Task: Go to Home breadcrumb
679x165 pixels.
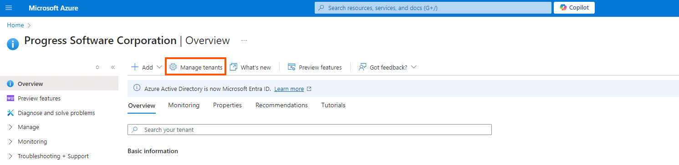Action: (x=15, y=25)
